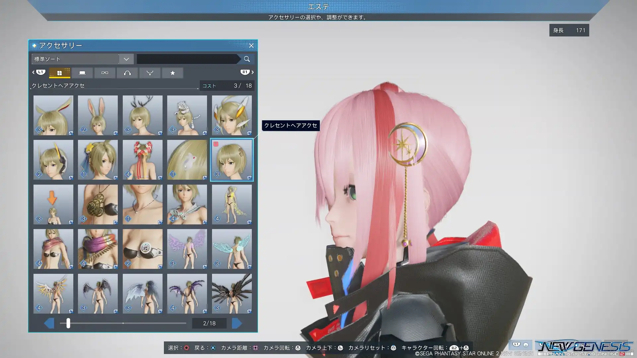Click the カメラ上下 stick hint
Screen dimensions: 637x358
coord(324,348)
